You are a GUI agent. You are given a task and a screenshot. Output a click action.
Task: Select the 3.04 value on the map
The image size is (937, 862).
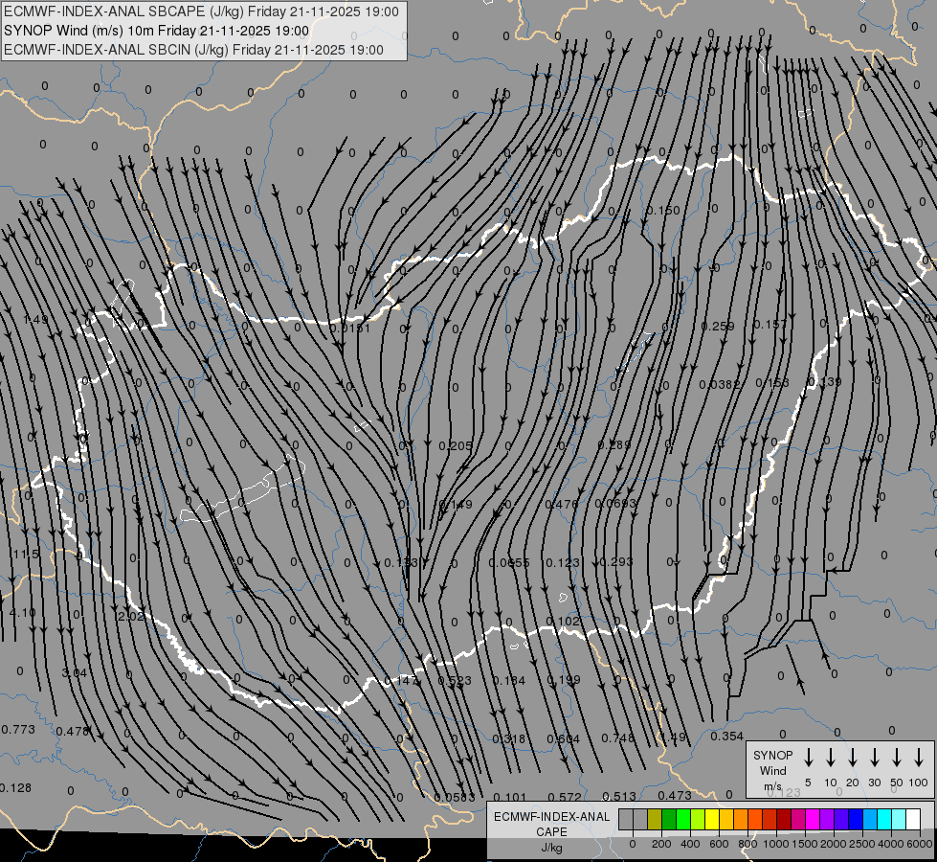(x=74, y=673)
